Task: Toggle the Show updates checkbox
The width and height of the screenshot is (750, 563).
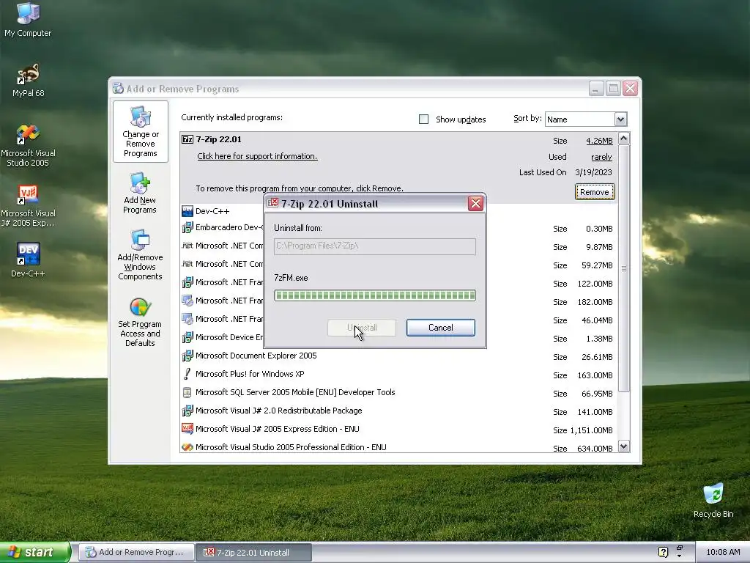Action: pos(423,119)
